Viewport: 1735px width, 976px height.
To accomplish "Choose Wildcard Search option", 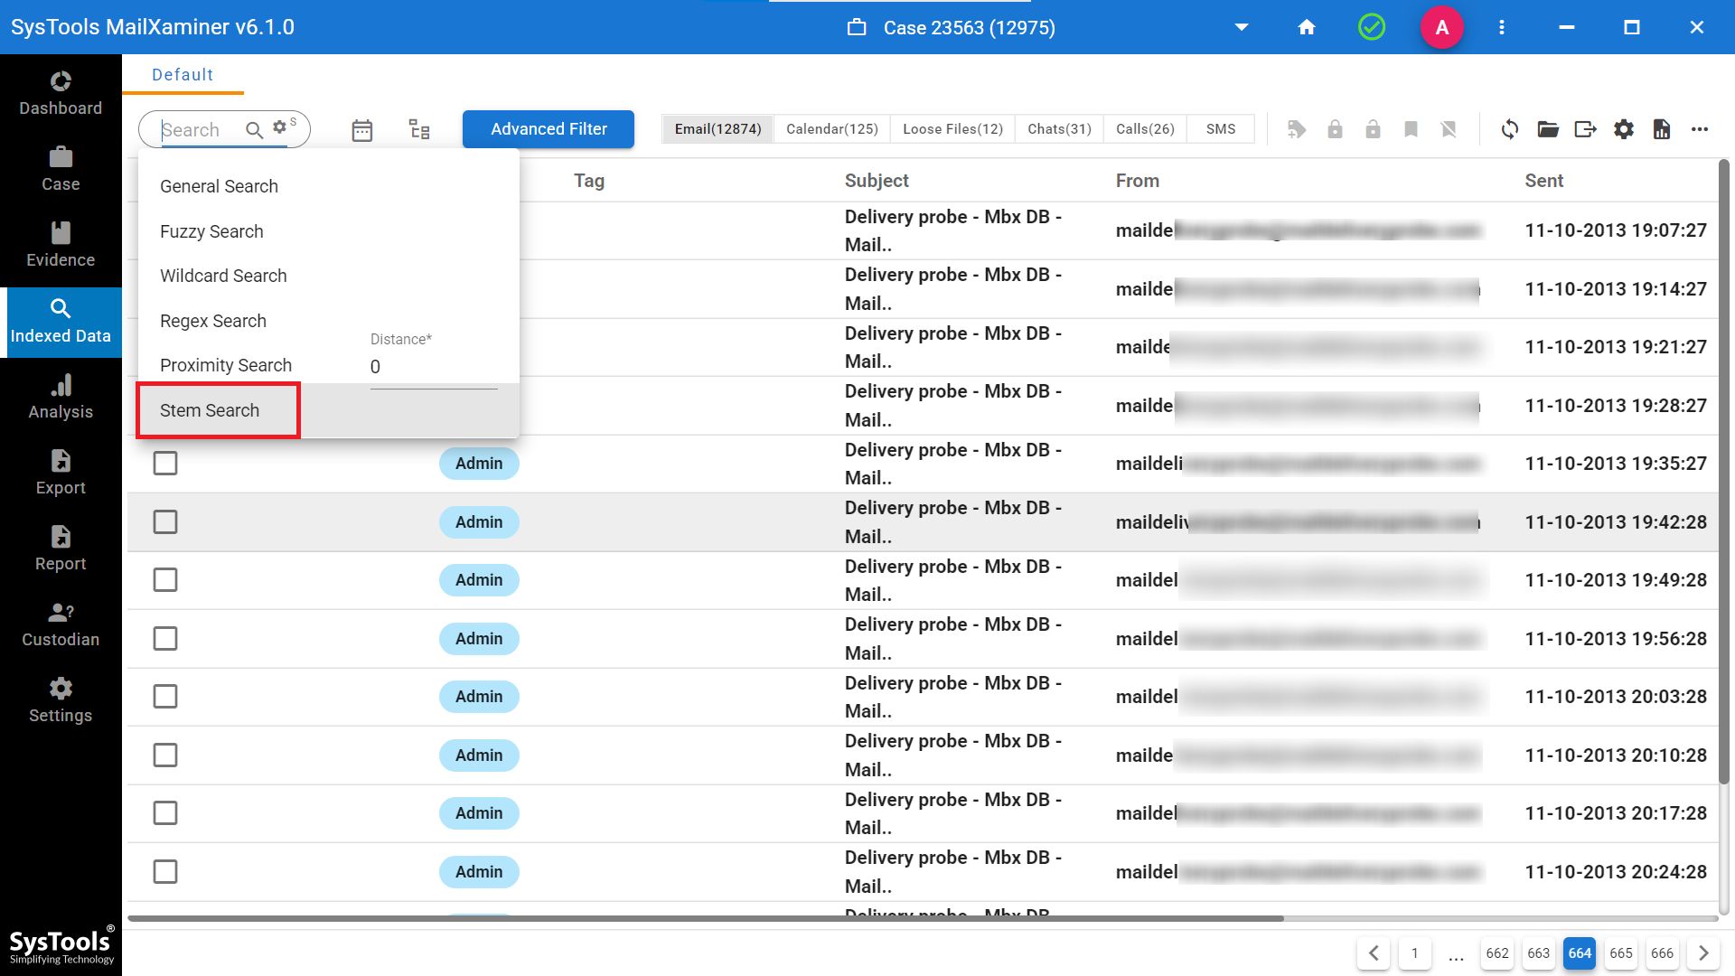I will point(223,276).
